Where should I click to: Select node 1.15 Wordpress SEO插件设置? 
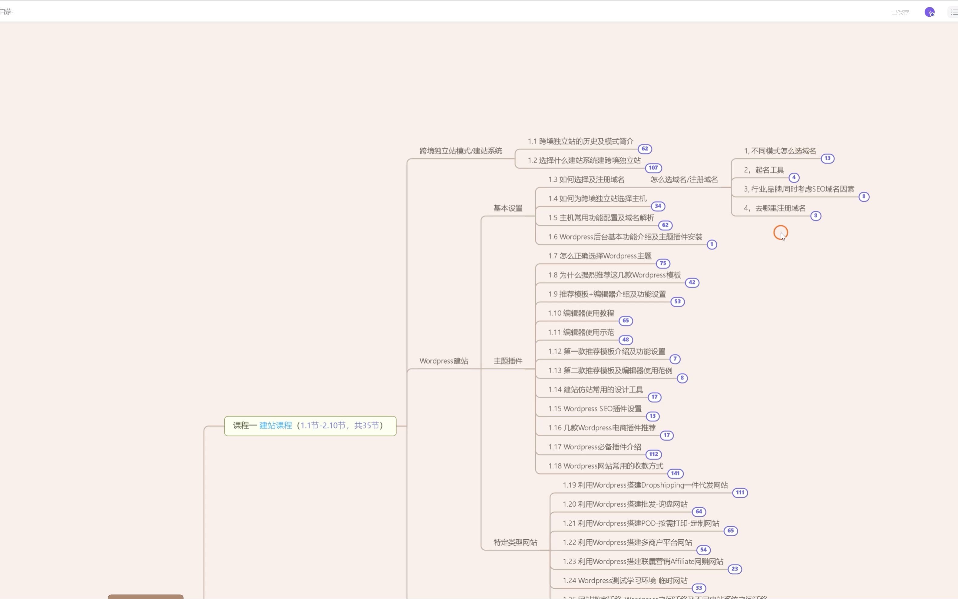coord(595,409)
